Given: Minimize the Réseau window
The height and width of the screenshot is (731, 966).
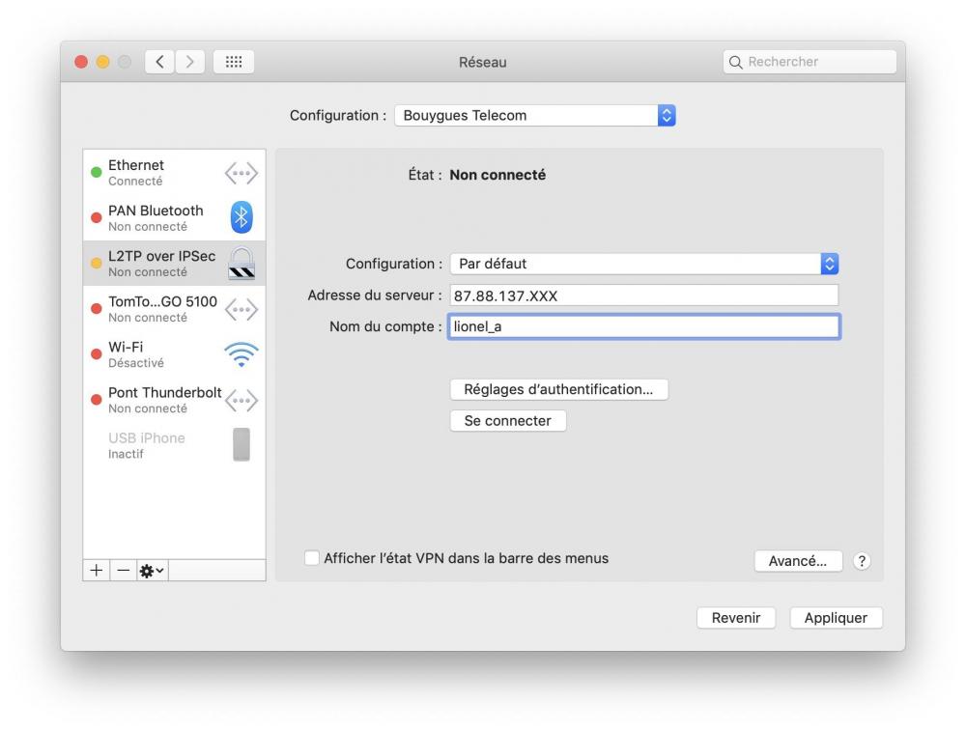Looking at the screenshot, I should pos(103,62).
